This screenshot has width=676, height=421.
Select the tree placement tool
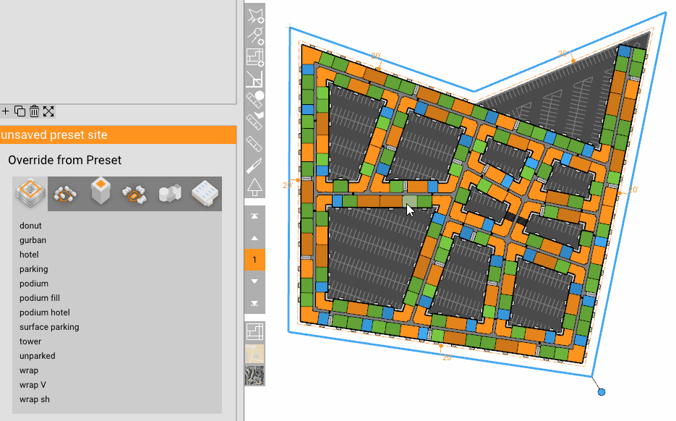(254, 187)
